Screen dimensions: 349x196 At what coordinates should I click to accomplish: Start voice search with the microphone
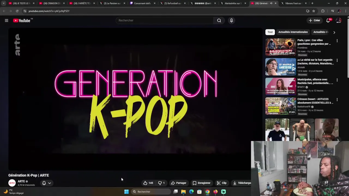(231, 20)
